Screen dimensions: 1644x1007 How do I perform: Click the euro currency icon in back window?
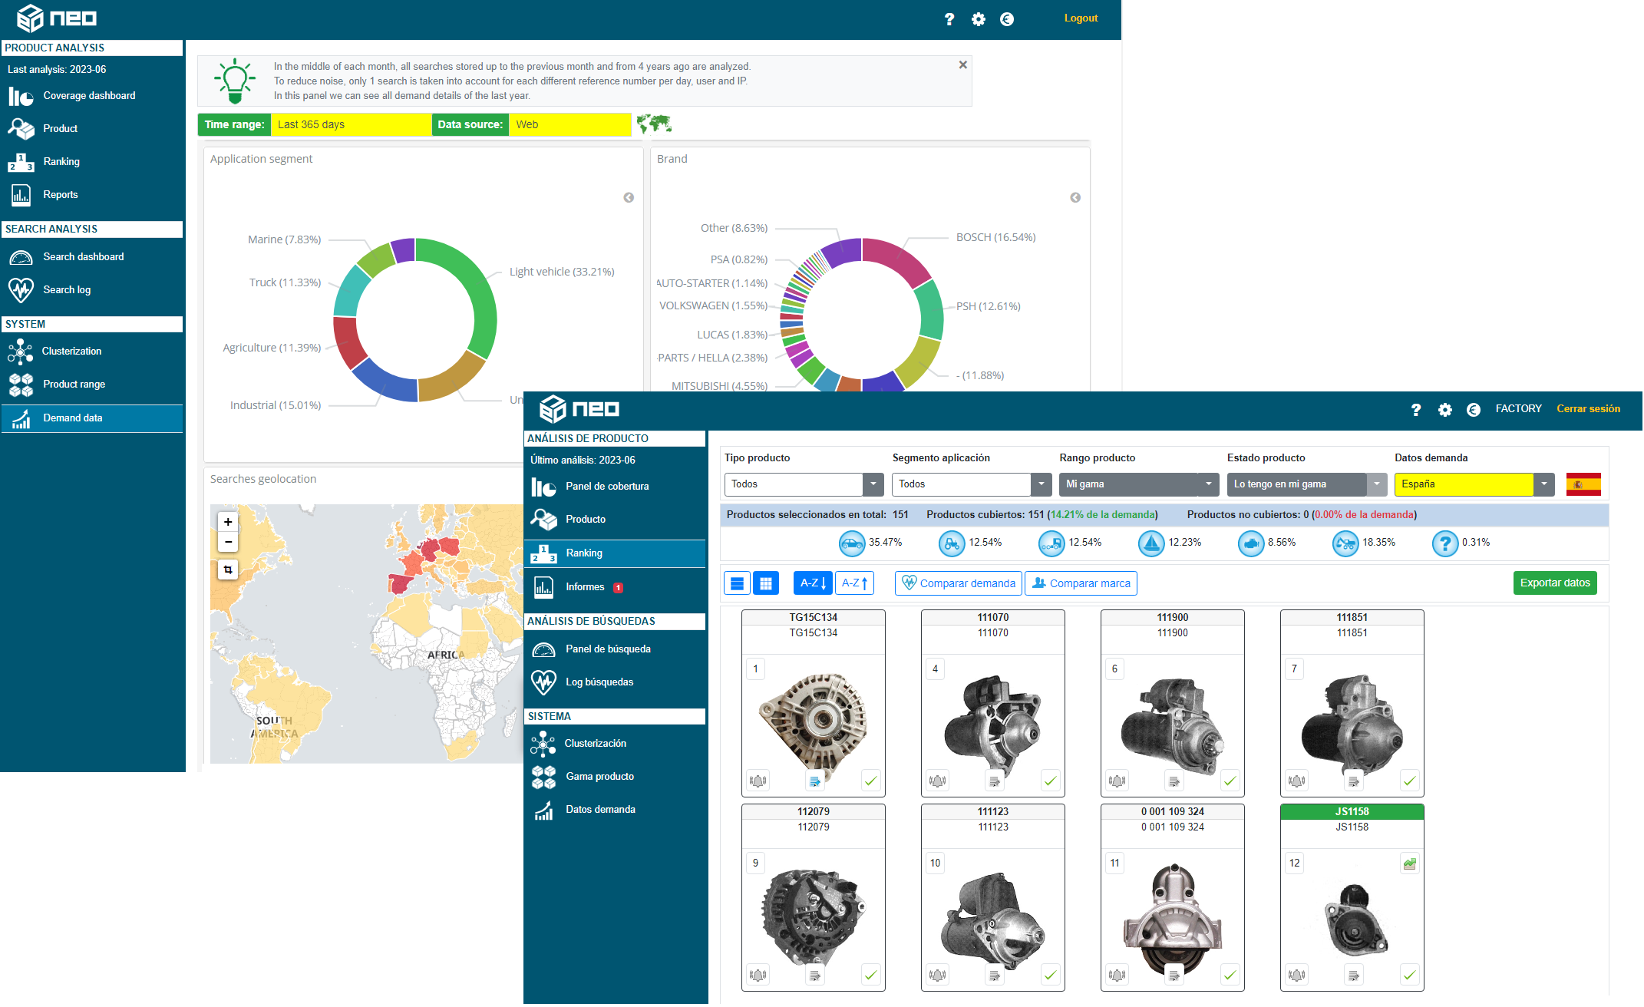[x=1007, y=19]
